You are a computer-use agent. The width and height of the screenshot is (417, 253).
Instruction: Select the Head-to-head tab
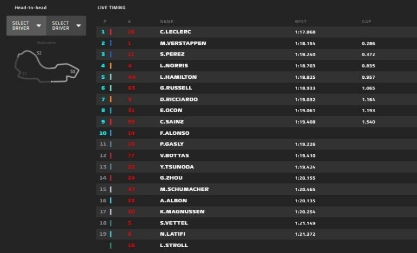pyautogui.click(x=28, y=8)
